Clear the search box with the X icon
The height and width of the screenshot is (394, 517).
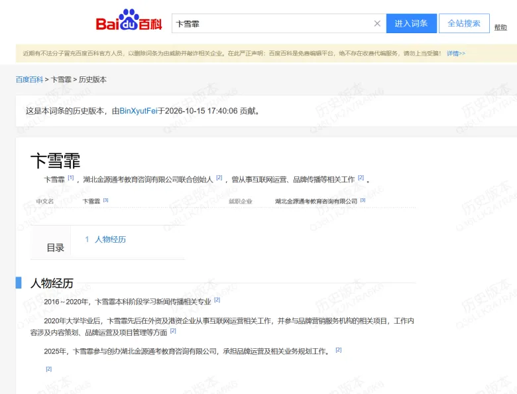point(377,23)
